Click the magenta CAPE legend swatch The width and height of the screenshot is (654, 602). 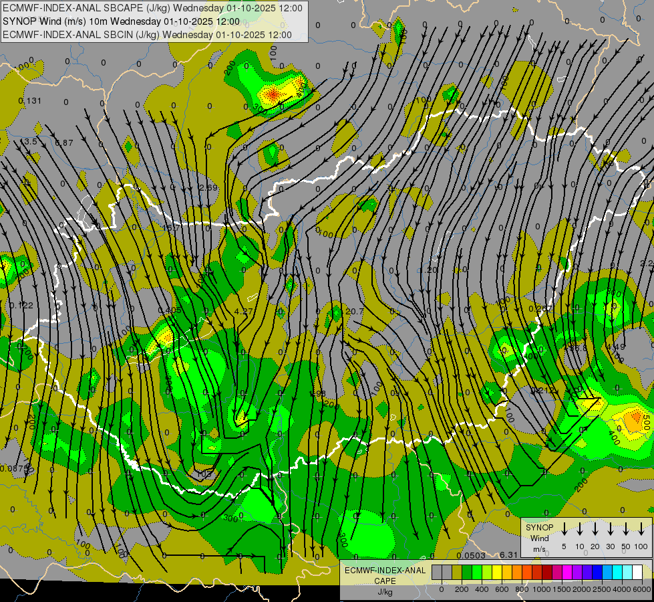(567, 573)
